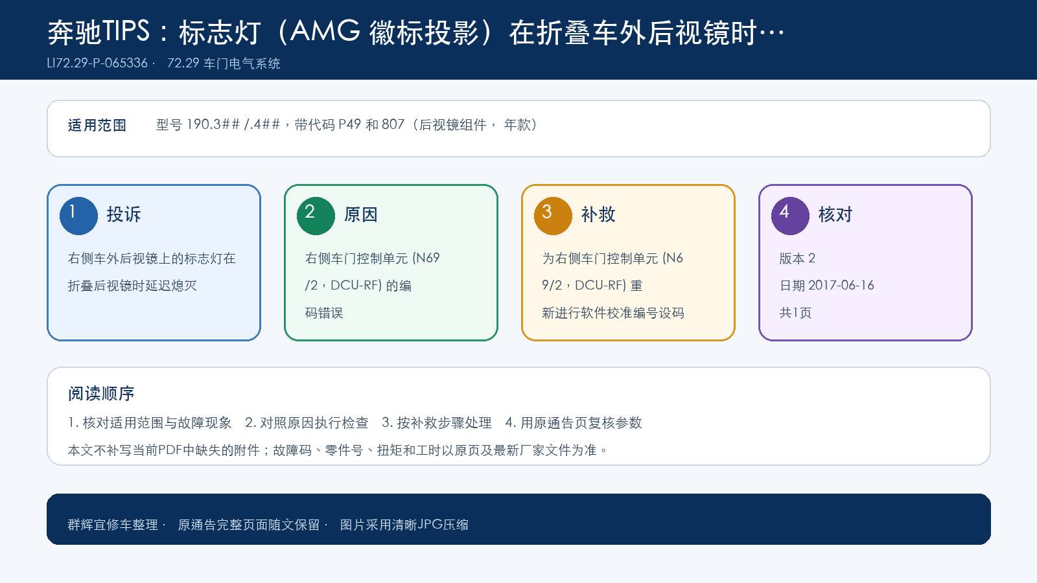Click the text 型号 190.3## /.4##

click(x=218, y=124)
